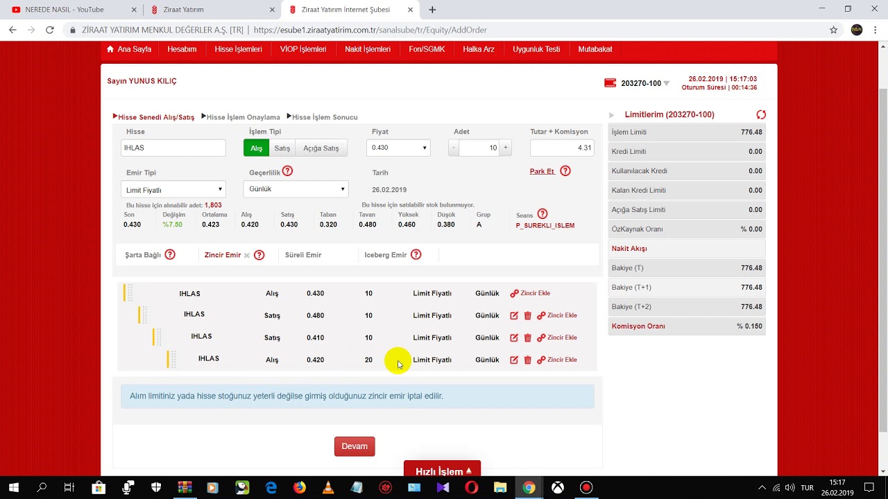Open the Seans help icon
888x499 pixels.
[543, 214]
